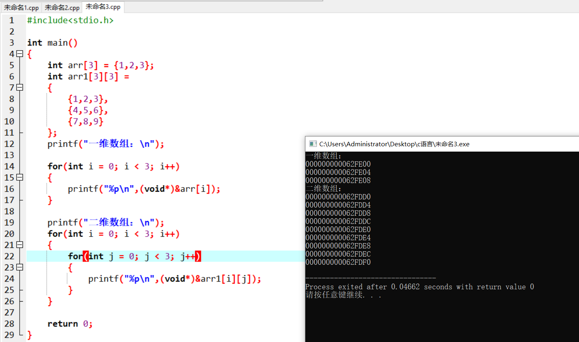
Task: Click console address 000000000062FE04
Action: [338, 172]
